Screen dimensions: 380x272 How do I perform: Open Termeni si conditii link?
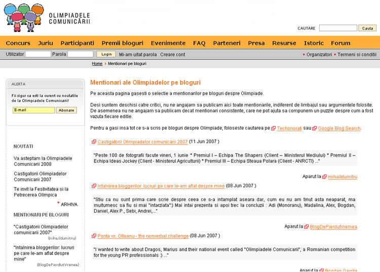coord(357,55)
